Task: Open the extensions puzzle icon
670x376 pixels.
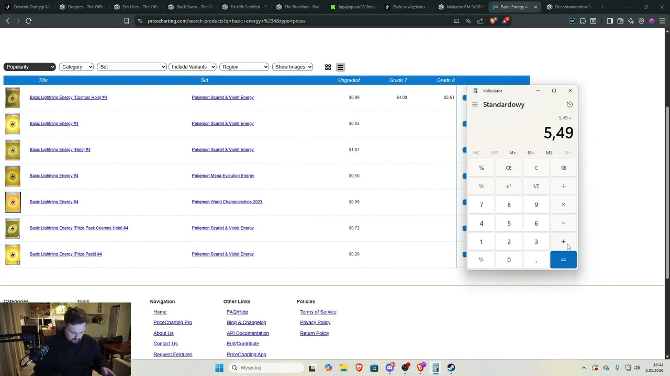Action: click(583, 21)
